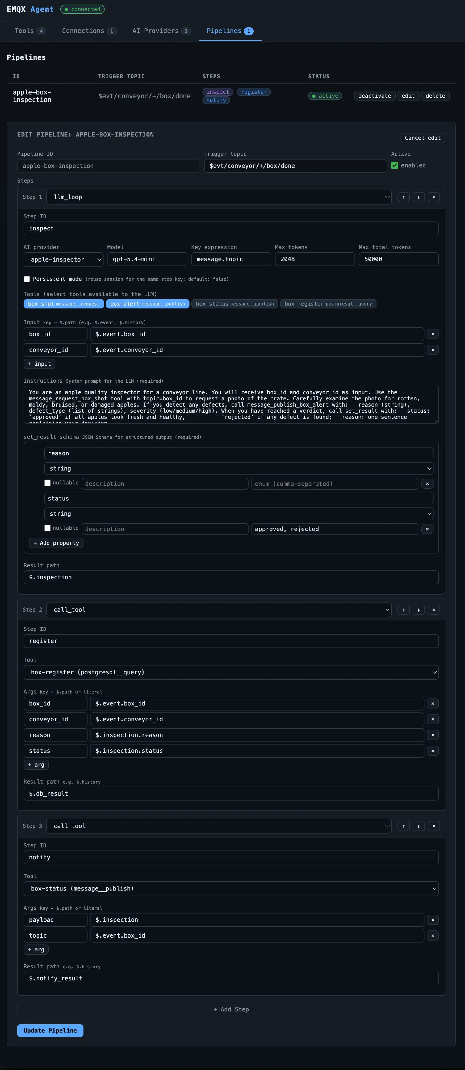The height and width of the screenshot is (1070, 465).
Task: Switch to the Tools tab
Action: point(30,31)
